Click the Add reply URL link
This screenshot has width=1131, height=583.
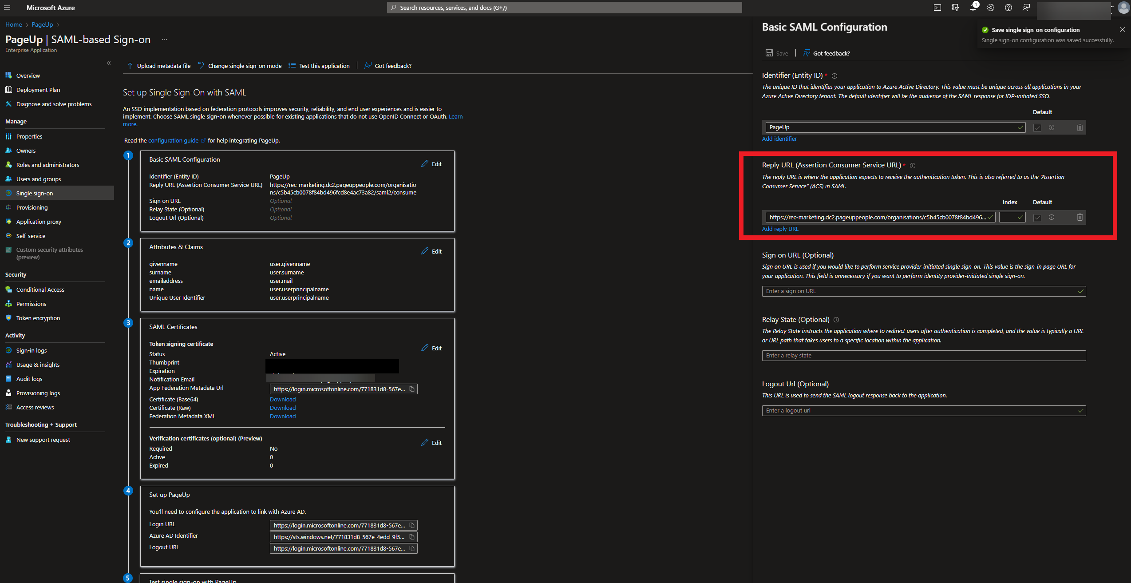(780, 229)
